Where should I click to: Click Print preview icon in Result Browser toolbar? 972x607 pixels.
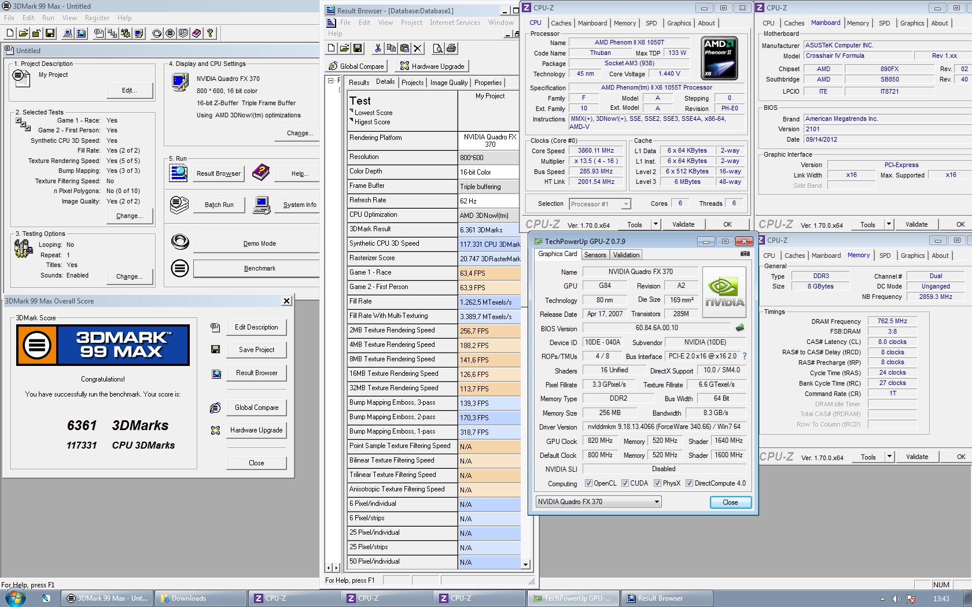(438, 48)
